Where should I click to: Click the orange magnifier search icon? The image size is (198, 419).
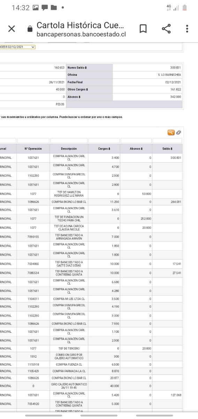tap(171, 132)
